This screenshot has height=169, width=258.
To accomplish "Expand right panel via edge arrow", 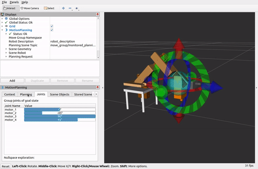I will point(256,88).
